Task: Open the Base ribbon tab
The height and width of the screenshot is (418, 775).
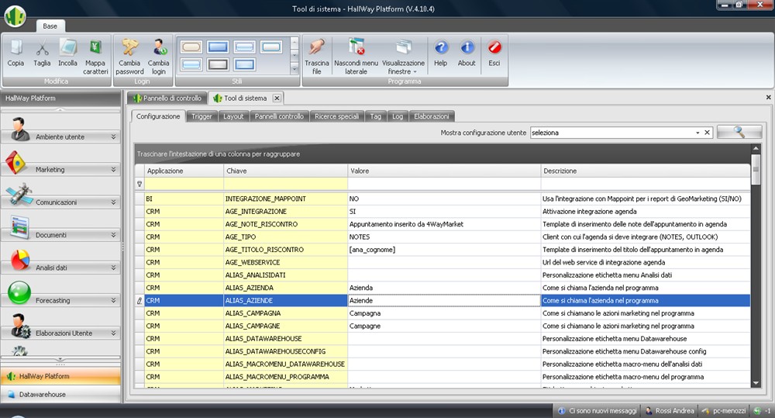Action: 50,26
